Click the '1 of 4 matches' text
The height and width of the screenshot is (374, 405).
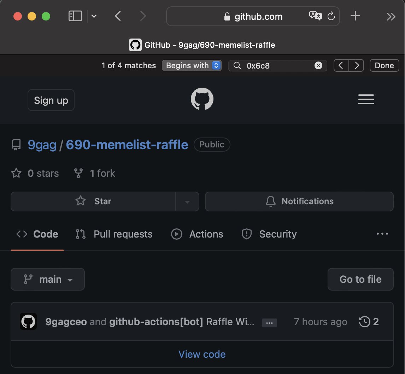[129, 65]
